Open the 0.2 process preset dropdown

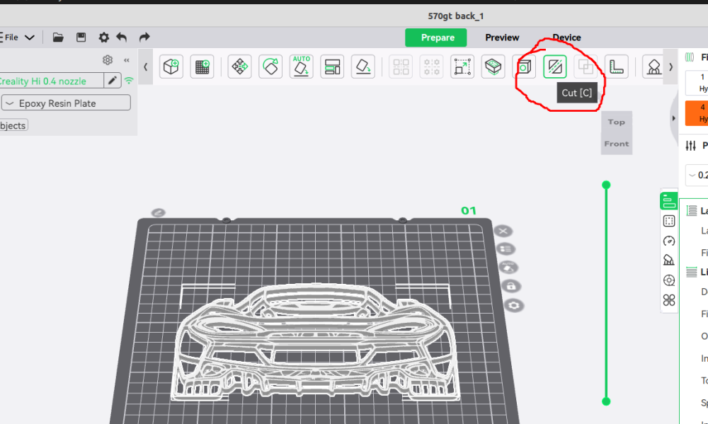(697, 176)
